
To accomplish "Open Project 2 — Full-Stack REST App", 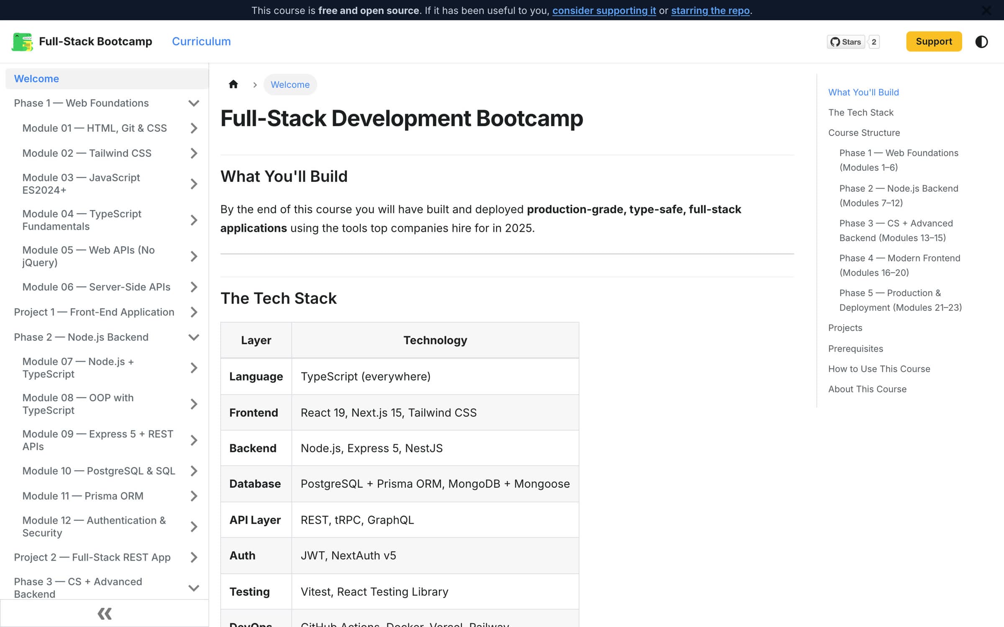I will click(x=92, y=557).
